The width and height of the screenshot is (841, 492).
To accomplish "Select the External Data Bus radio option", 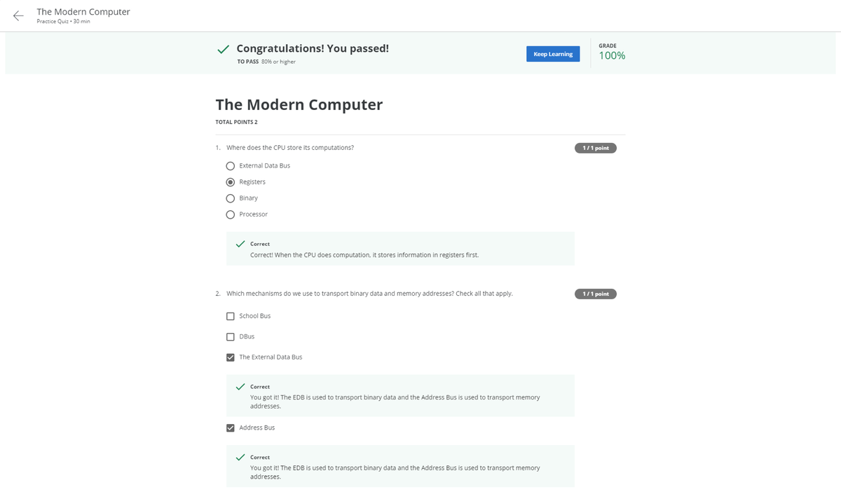I will 230,166.
